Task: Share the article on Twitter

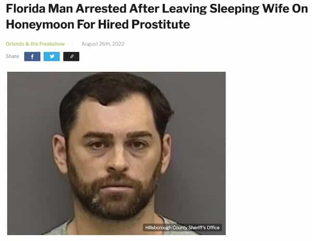Action: pos(51,56)
